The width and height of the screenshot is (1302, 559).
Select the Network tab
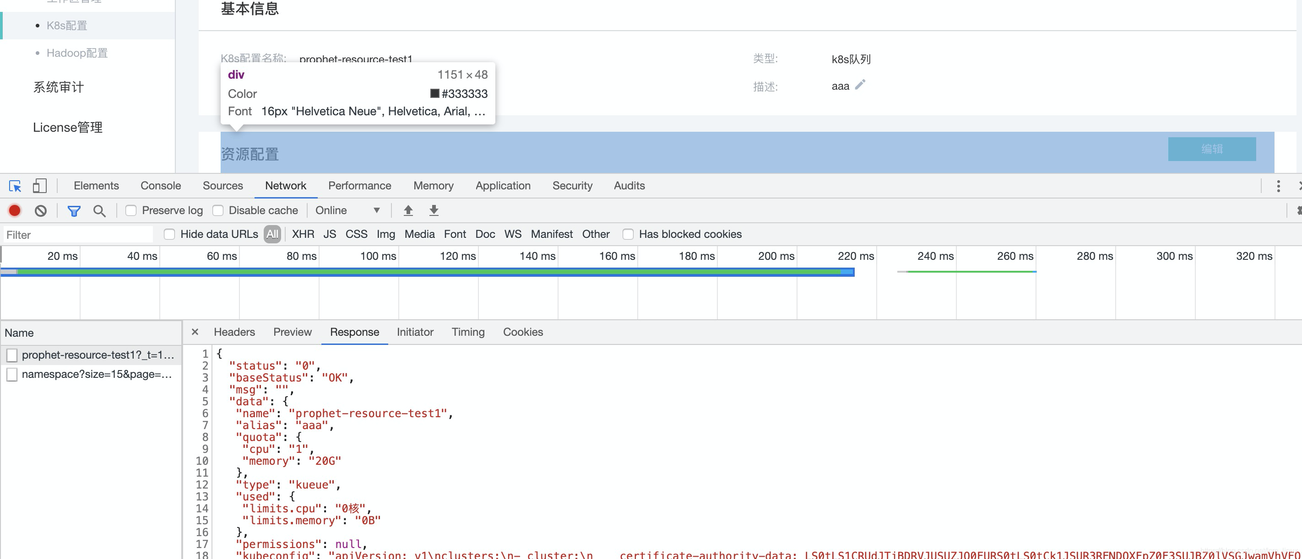point(286,186)
